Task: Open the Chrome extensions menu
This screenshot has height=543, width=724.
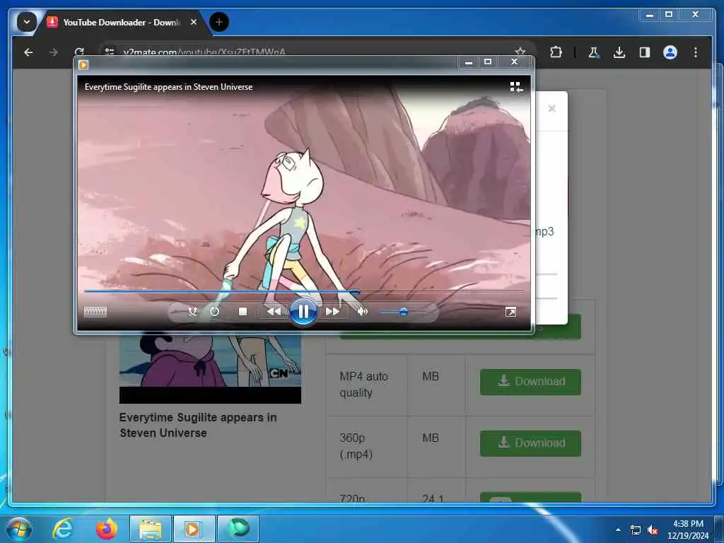Action: click(x=556, y=52)
